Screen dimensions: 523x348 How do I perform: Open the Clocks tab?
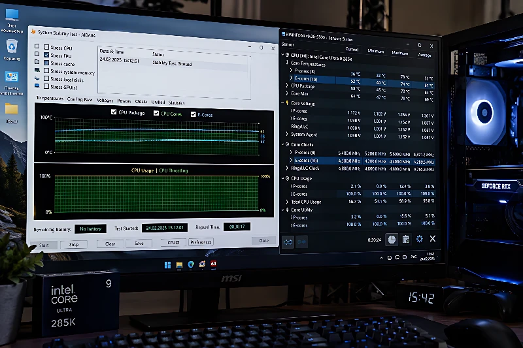(141, 102)
